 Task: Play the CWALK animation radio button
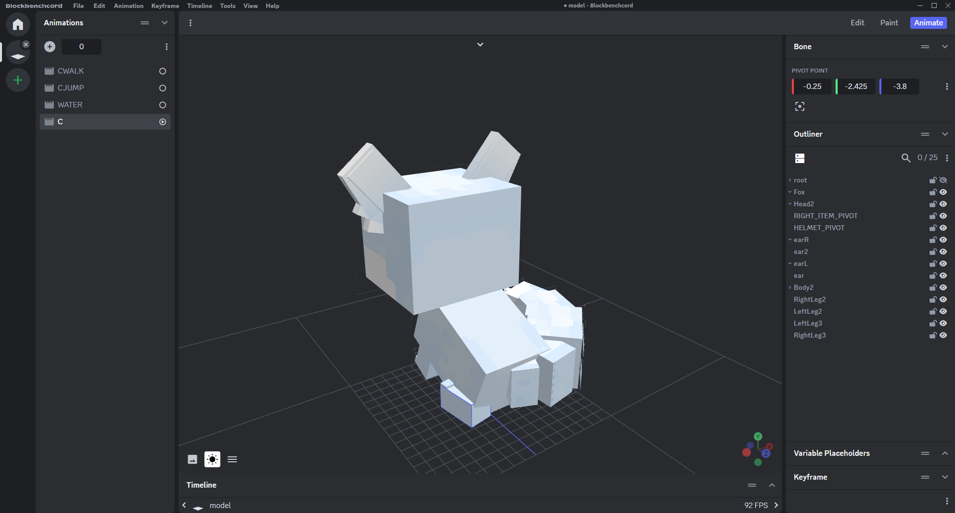163,72
